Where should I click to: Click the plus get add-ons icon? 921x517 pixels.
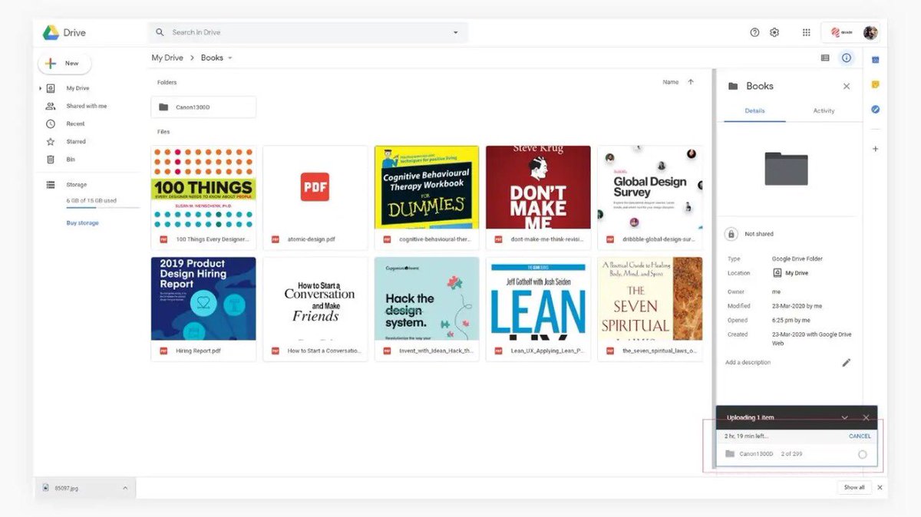tap(875, 149)
